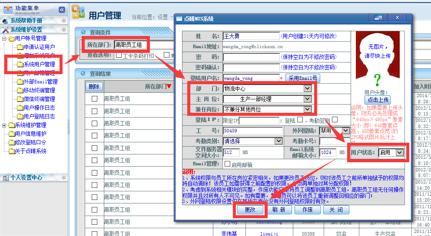Open the 系统帮助手册 section
The height and width of the screenshot is (236, 431).
click(x=26, y=20)
